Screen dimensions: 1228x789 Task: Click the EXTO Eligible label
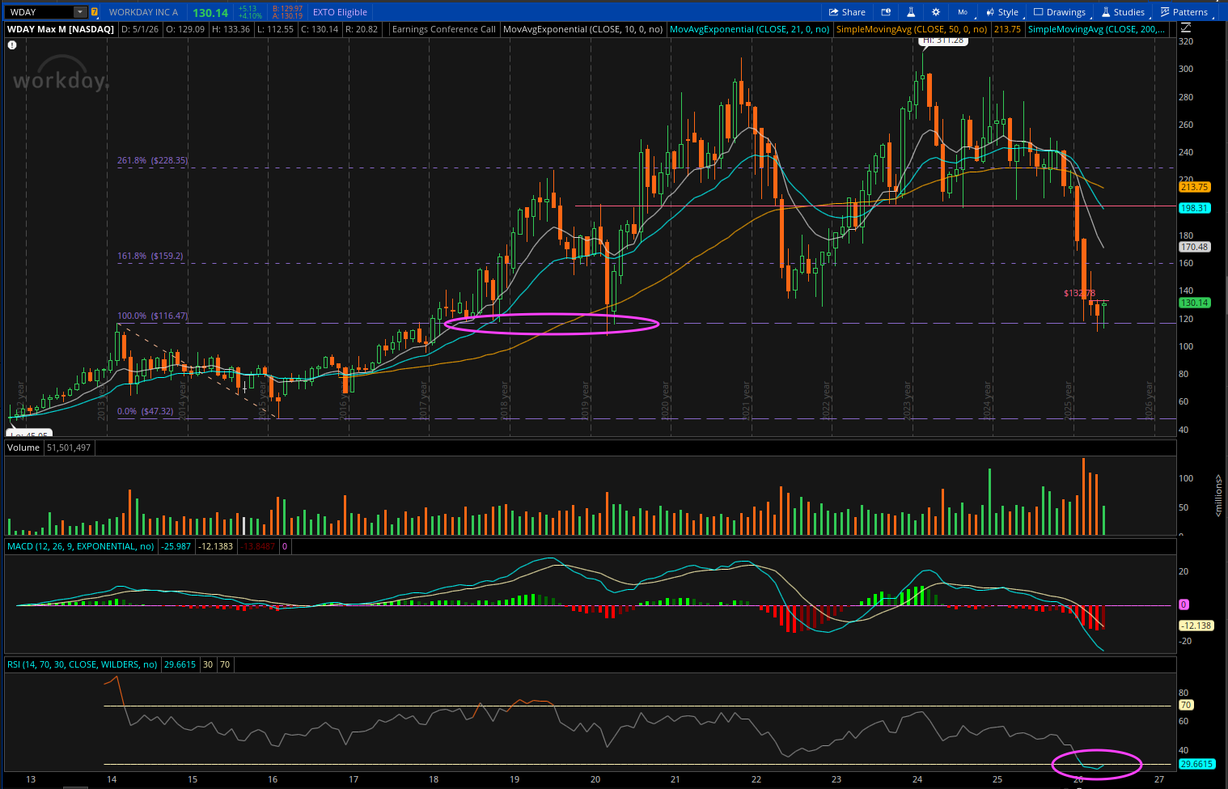(340, 12)
